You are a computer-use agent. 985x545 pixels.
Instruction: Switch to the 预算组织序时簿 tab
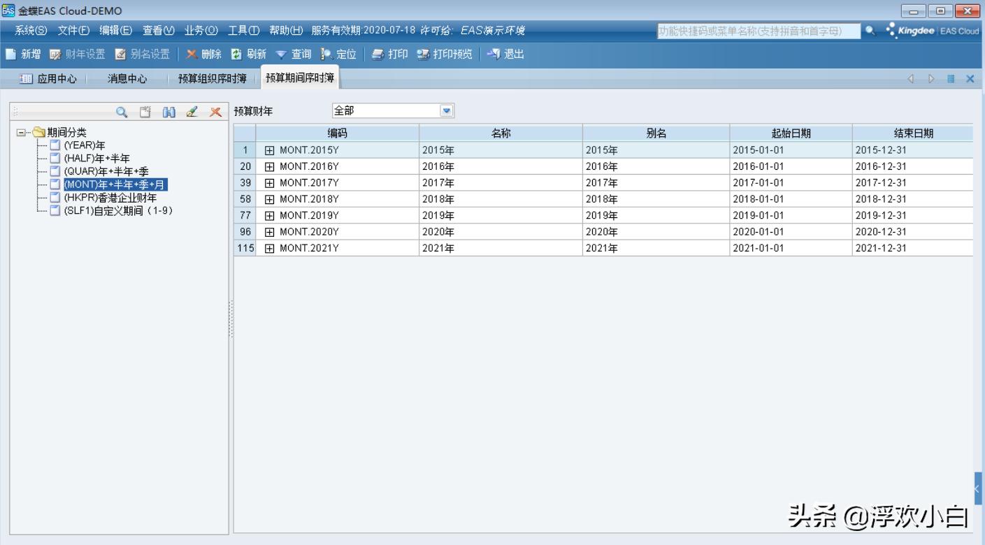pos(212,79)
